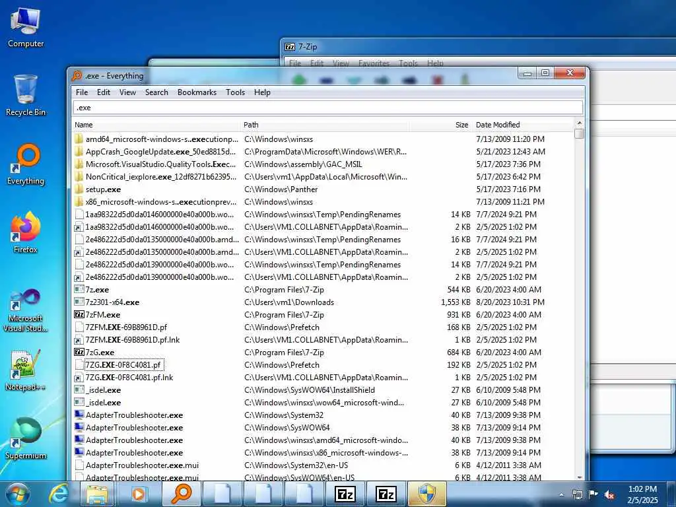Open the File menu in Everything

82,92
